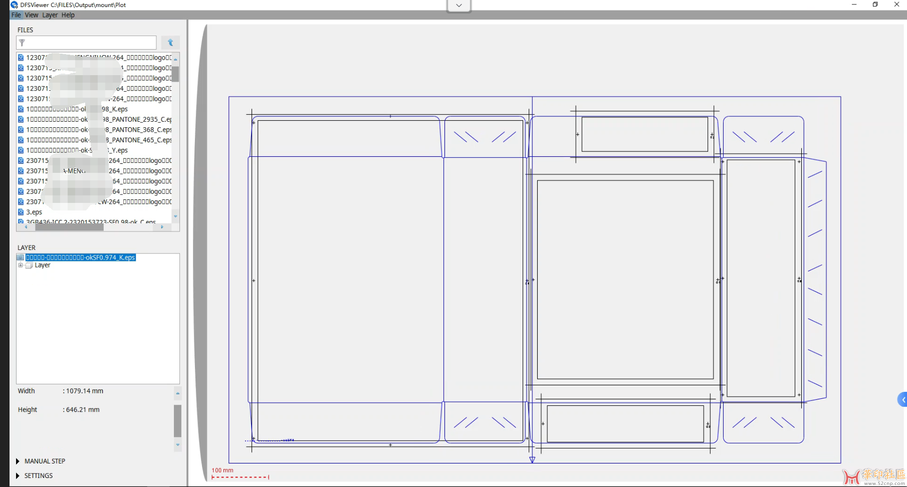
Task: Open the chevron dropdown at top center
Action: (459, 6)
